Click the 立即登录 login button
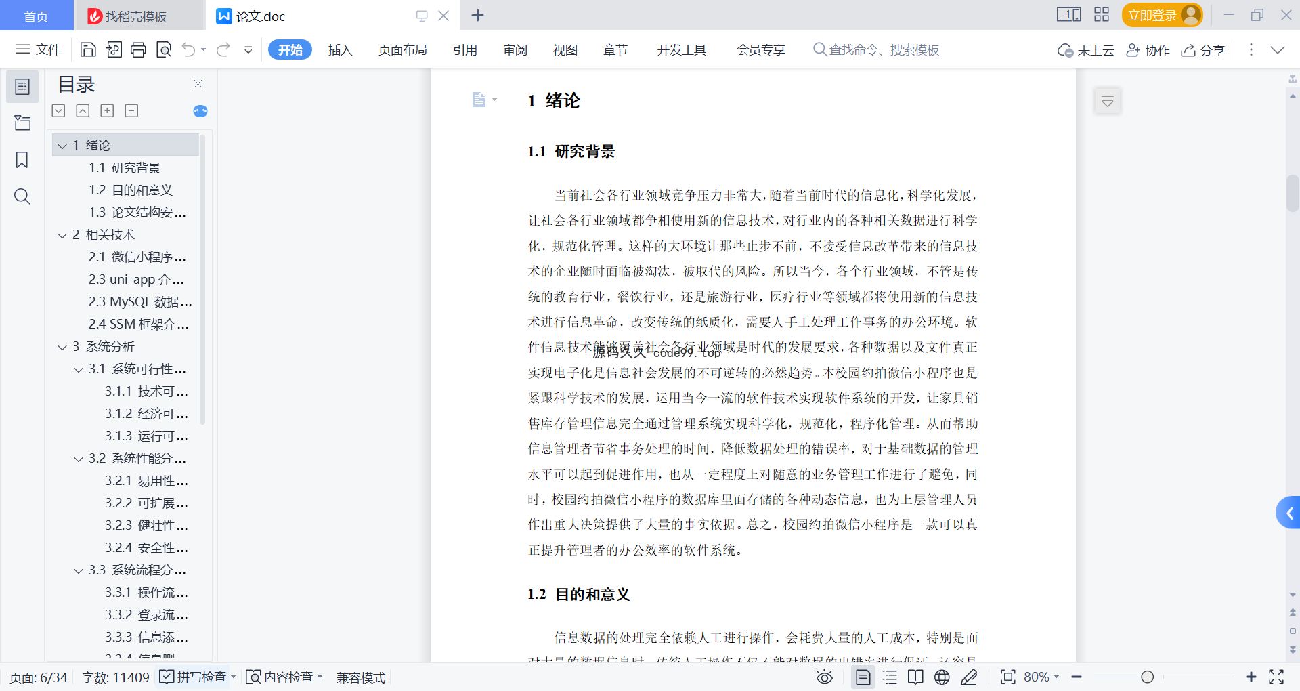The image size is (1300, 691). click(x=1162, y=15)
